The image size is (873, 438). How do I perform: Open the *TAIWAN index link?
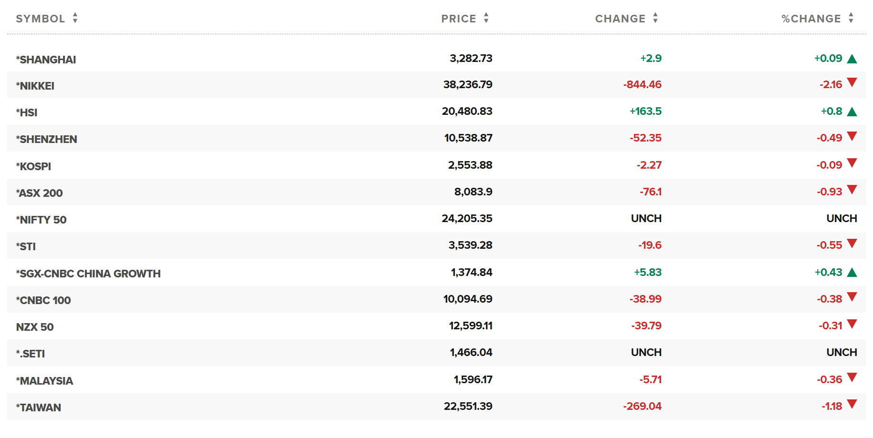[38, 407]
